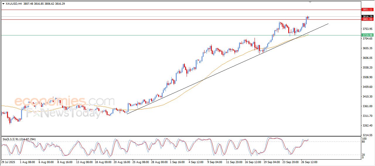Screen dimensions: 375x166
Task: Click the high price value 3816.85
Action: (38, 4)
